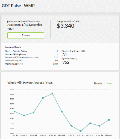Click 'Minimum Supply (MT)' row label
Image resolution: width=120 pixels, height=139 pixels.
coord(14,60)
